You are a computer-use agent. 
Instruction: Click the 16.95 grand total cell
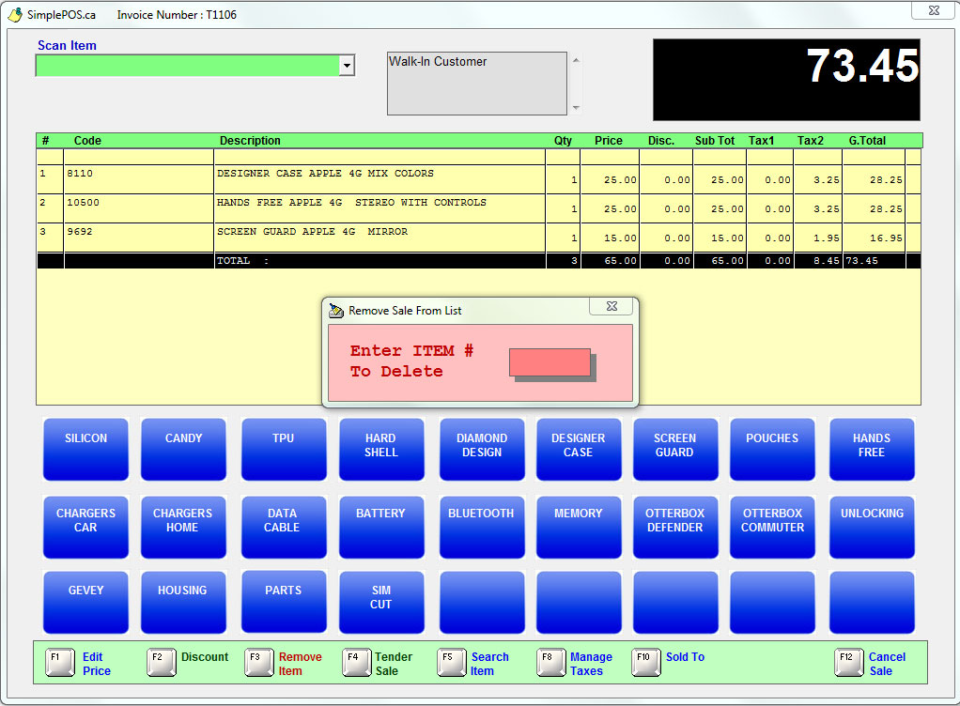(874, 238)
